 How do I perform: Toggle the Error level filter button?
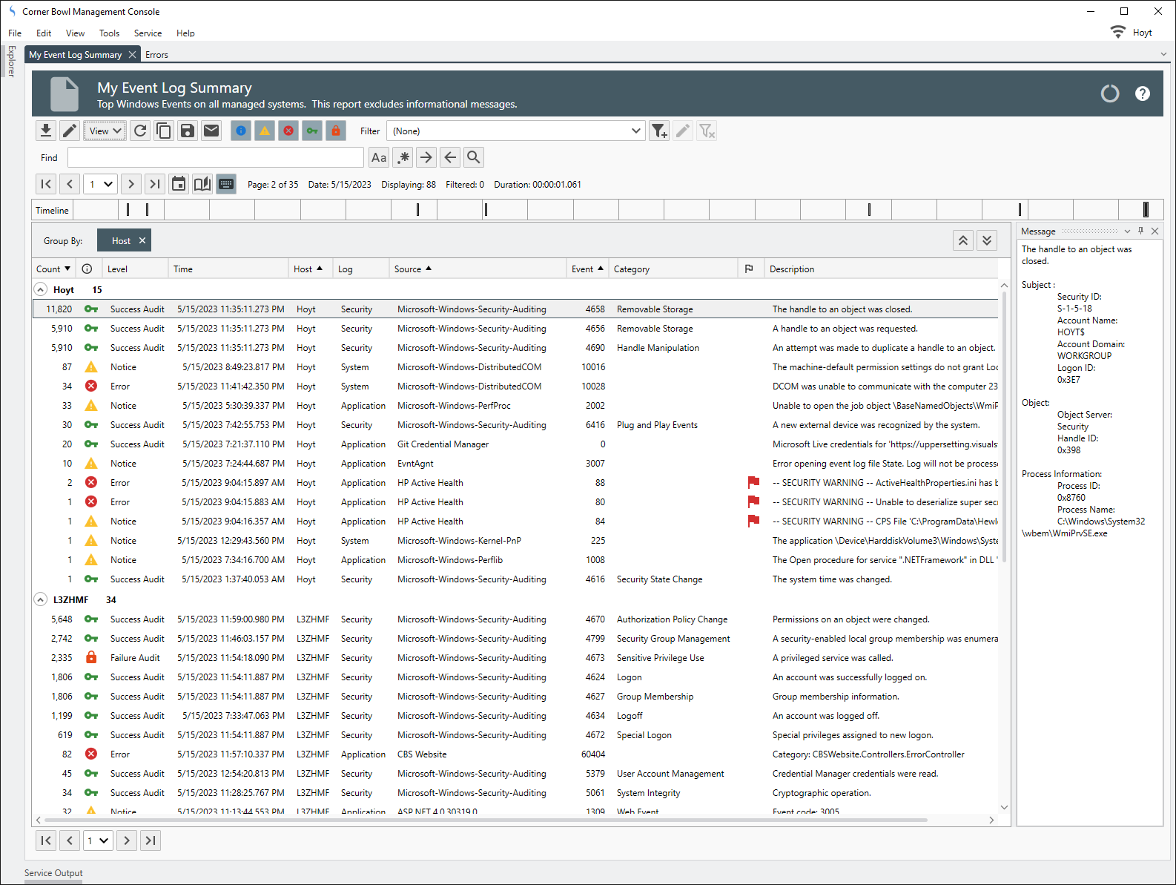click(x=288, y=131)
